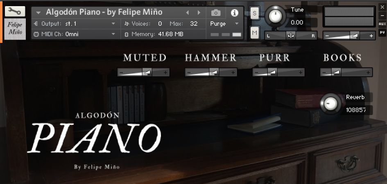Image resolution: width=387 pixels, height=184 pixels.
Task: Open snapshot view with camera icon
Action: coord(216,13)
